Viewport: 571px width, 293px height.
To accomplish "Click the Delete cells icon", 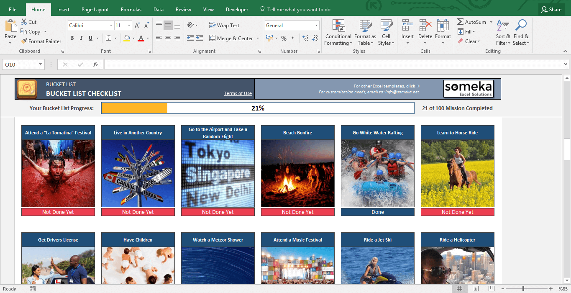I will (x=425, y=25).
